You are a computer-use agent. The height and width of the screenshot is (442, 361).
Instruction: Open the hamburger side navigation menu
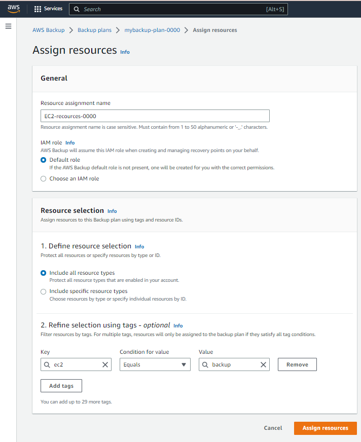coord(9,26)
